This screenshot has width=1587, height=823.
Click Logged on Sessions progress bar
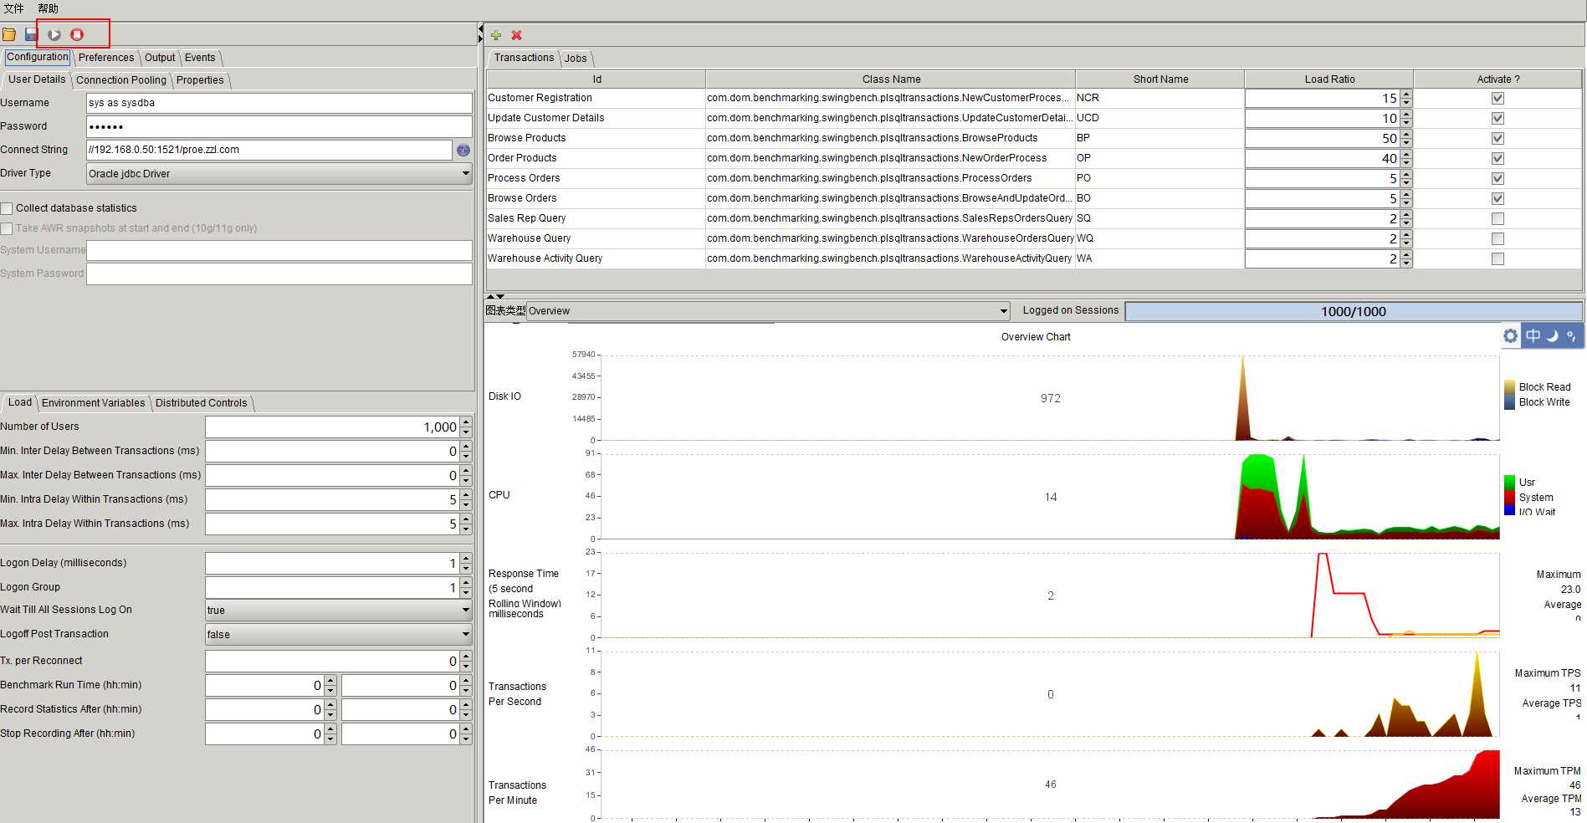(1354, 311)
